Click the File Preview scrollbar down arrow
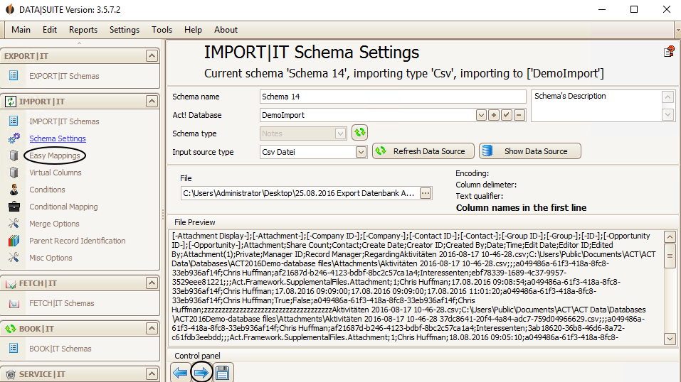Viewport: 681px width, 382px height. click(x=670, y=339)
